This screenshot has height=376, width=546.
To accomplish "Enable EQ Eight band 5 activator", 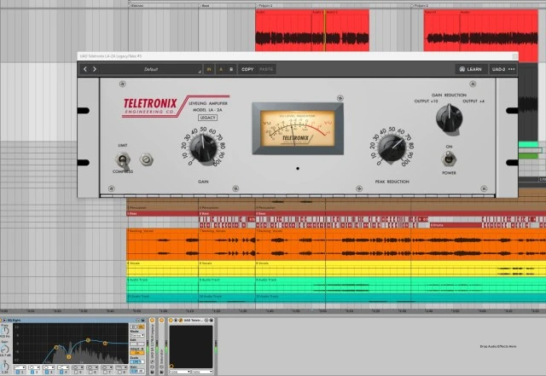I will 76,373.
